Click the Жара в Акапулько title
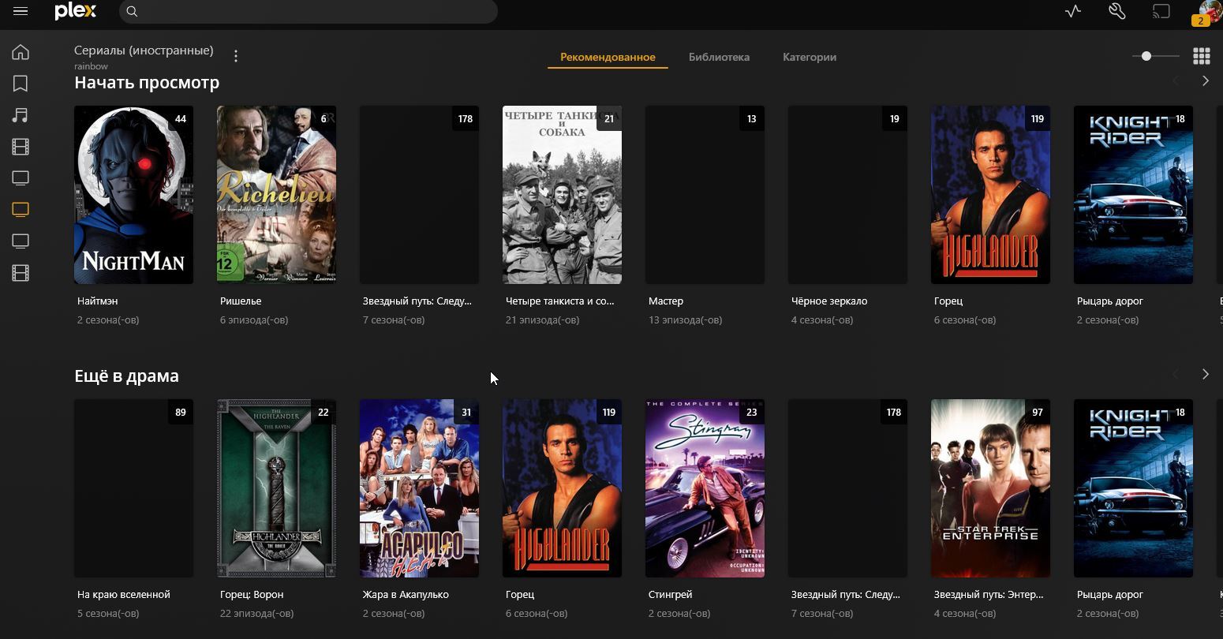The image size is (1223, 639). 406,595
